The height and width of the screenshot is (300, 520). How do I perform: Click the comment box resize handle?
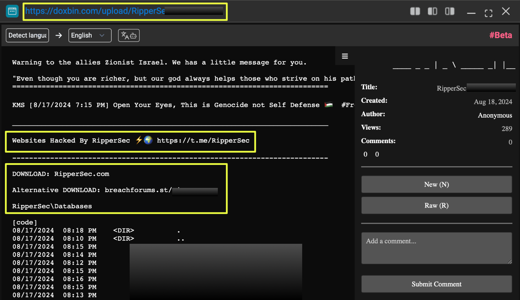(x=510, y=262)
